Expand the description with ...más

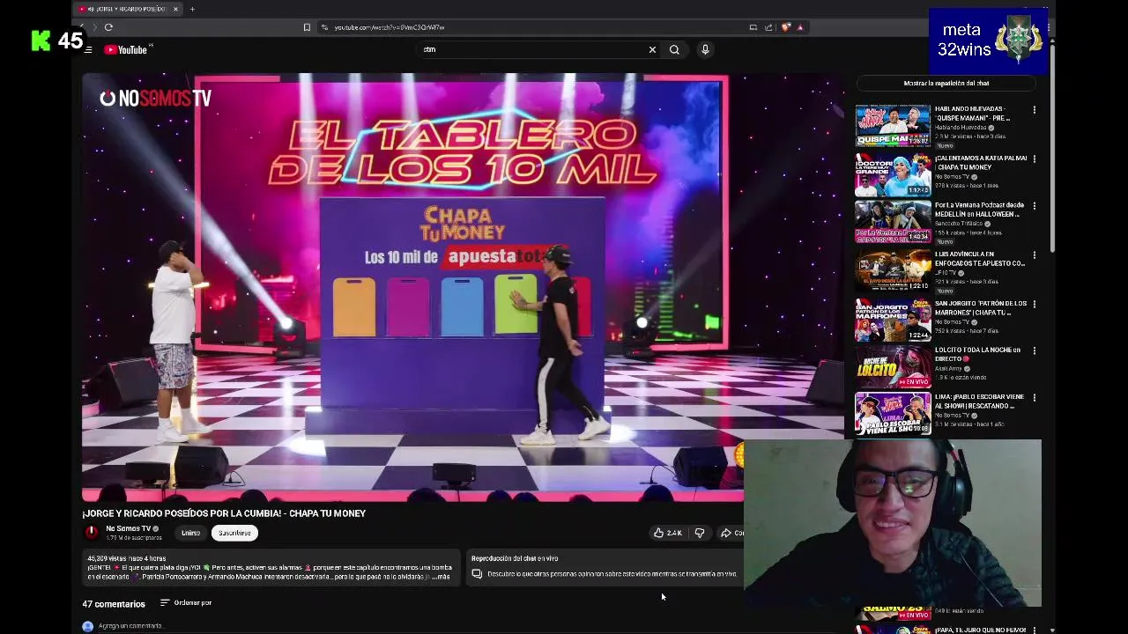tap(443, 577)
